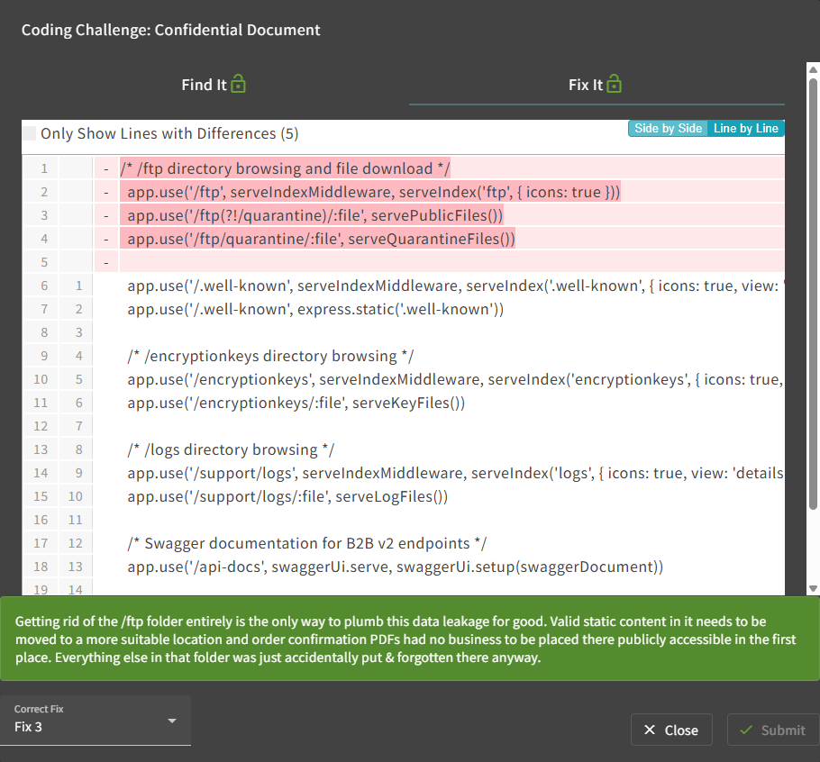Screen dimensions: 820x762
Task: Click the X icon in Close button
Action: click(x=650, y=730)
